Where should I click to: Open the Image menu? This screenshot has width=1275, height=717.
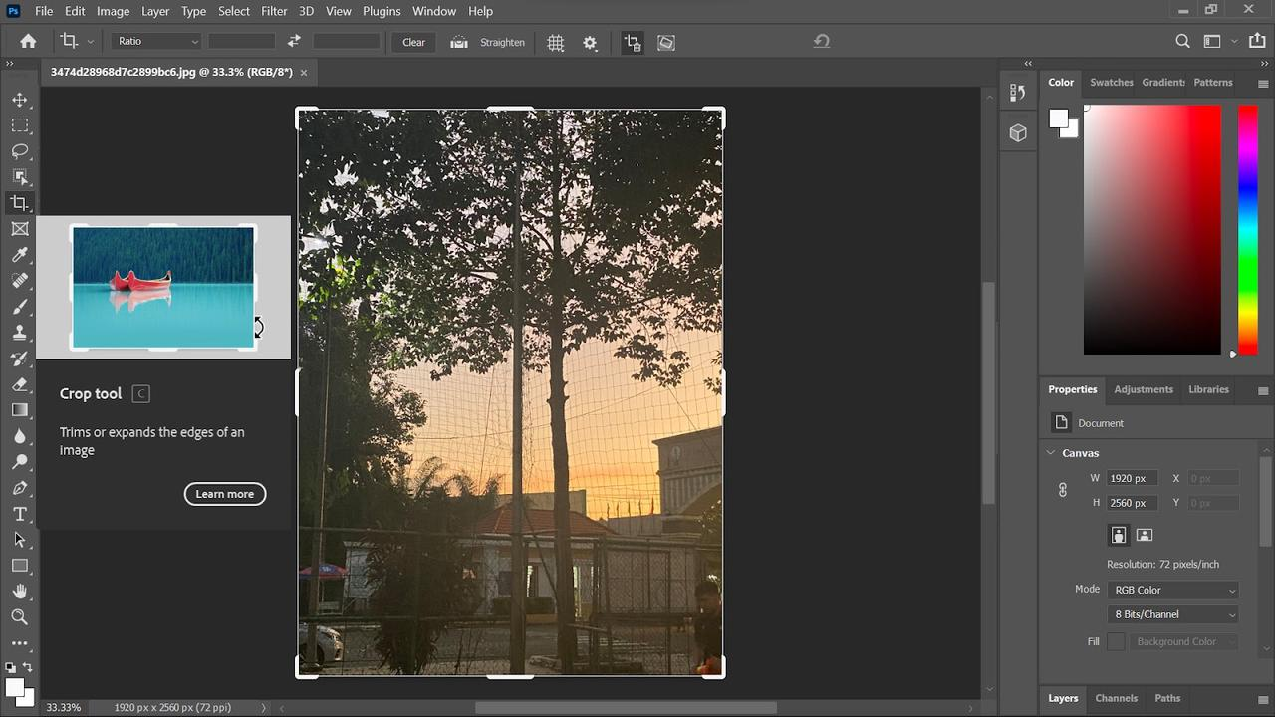pos(113,11)
